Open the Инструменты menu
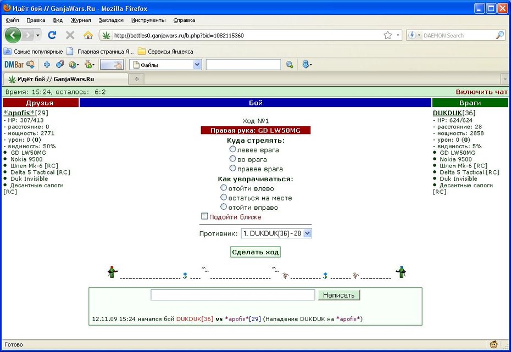 [x=148, y=20]
